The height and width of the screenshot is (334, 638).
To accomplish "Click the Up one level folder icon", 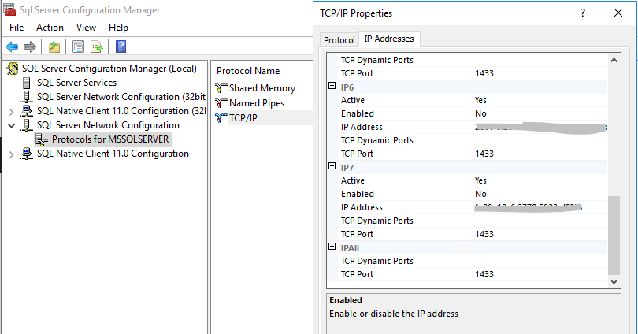I will (54, 46).
